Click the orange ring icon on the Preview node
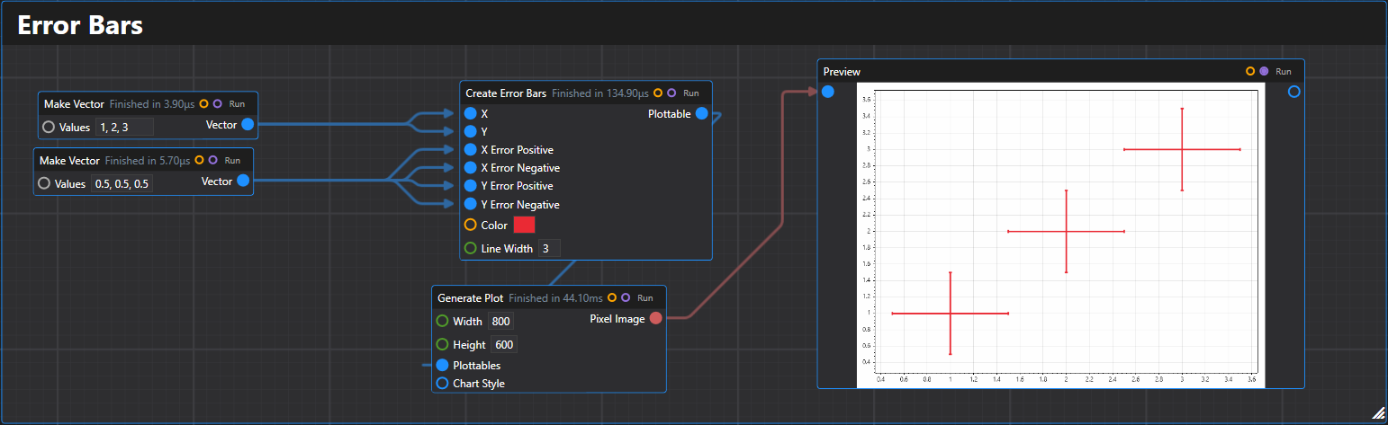1388x425 pixels. coord(1250,71)
